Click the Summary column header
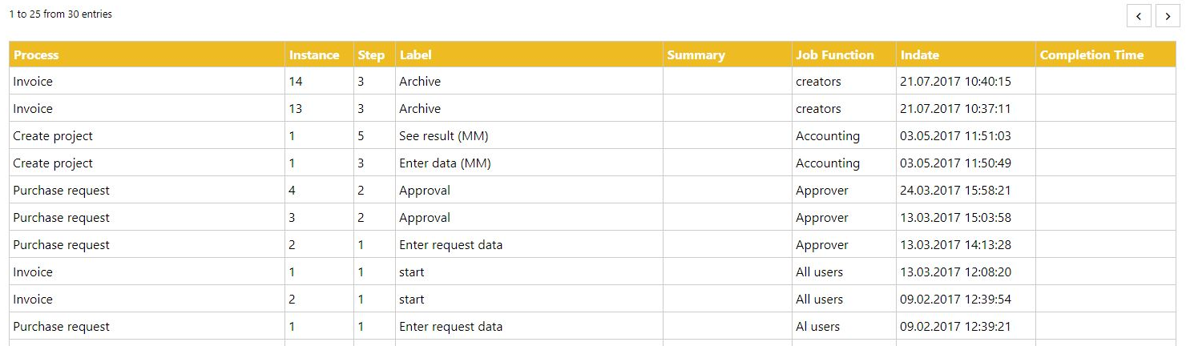 [x=696, y=55]
